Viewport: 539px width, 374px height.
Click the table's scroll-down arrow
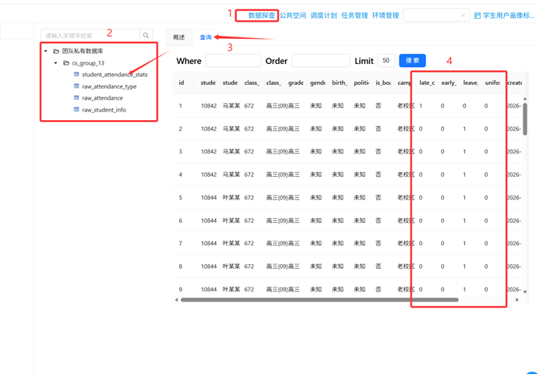pos(525,292)
